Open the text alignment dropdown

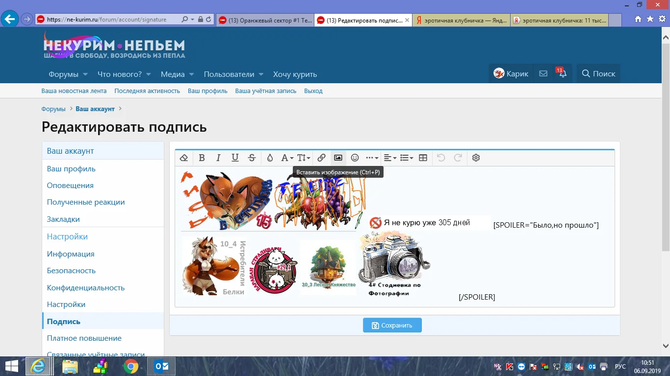tap(388, 158)
